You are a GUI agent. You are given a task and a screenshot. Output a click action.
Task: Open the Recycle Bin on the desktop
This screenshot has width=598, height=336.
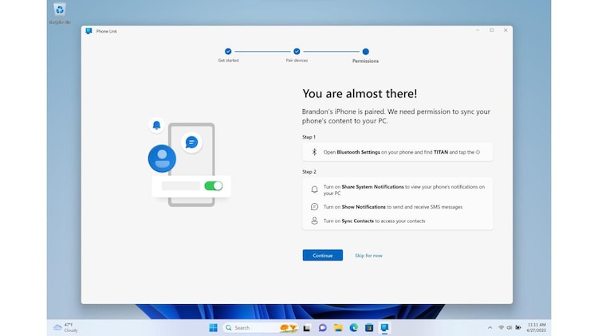[60, 11]
